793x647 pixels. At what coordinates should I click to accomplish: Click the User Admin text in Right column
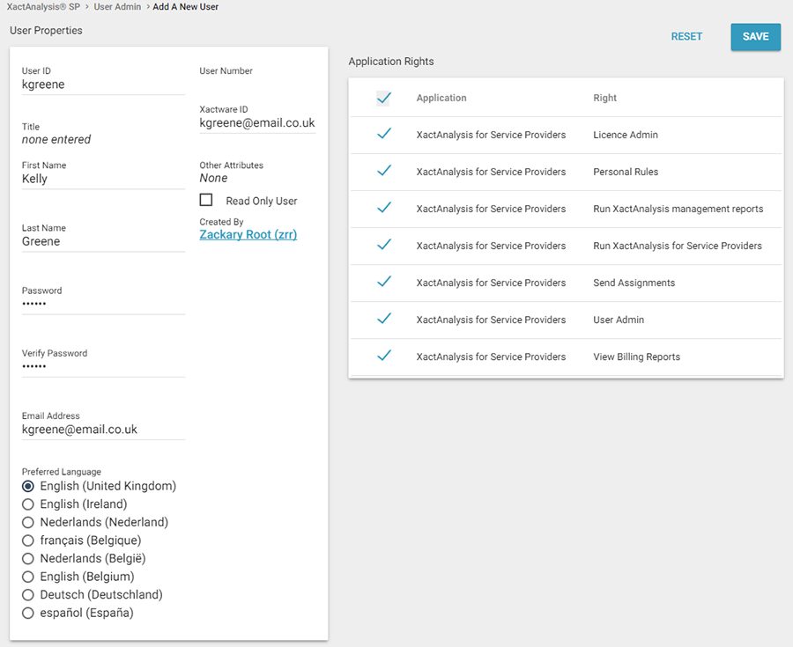coord(619,320)
